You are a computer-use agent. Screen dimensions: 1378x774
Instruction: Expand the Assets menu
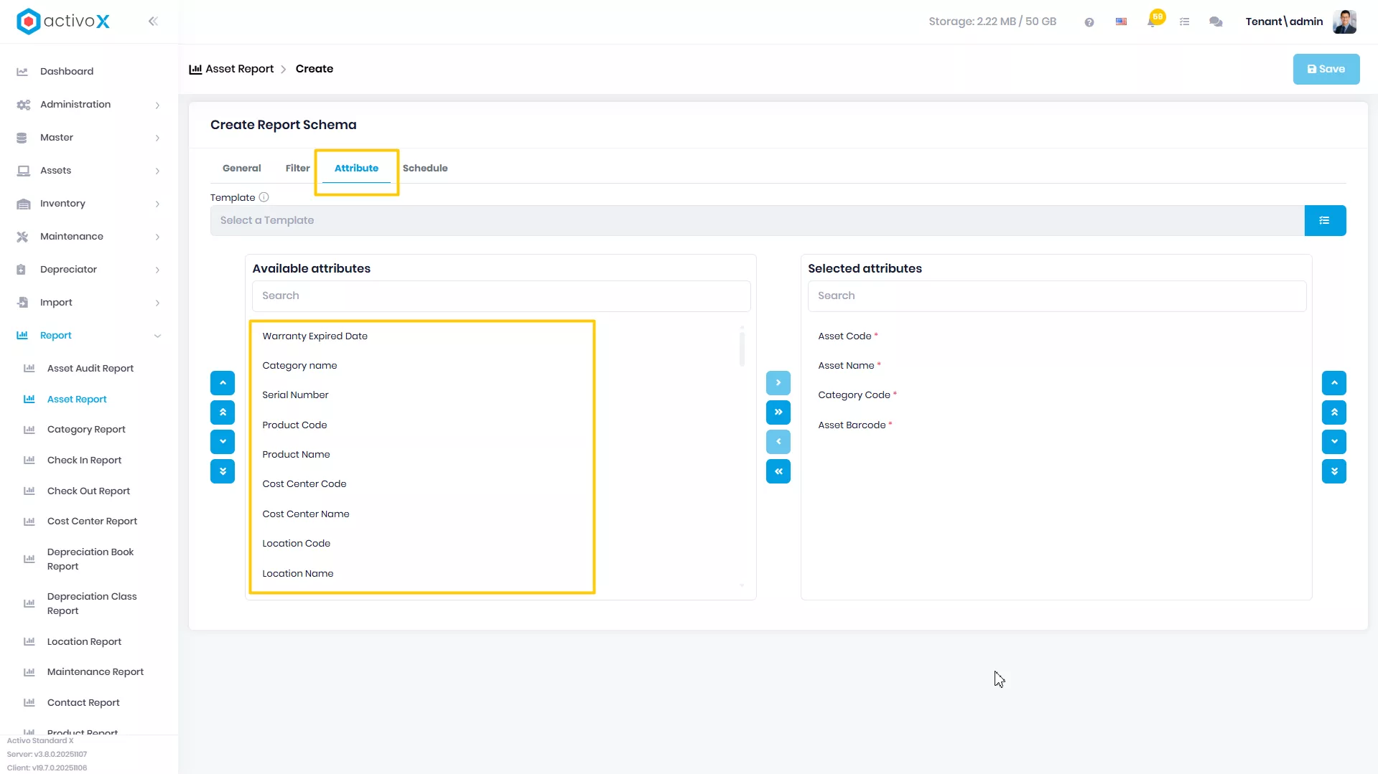[89, 171]
